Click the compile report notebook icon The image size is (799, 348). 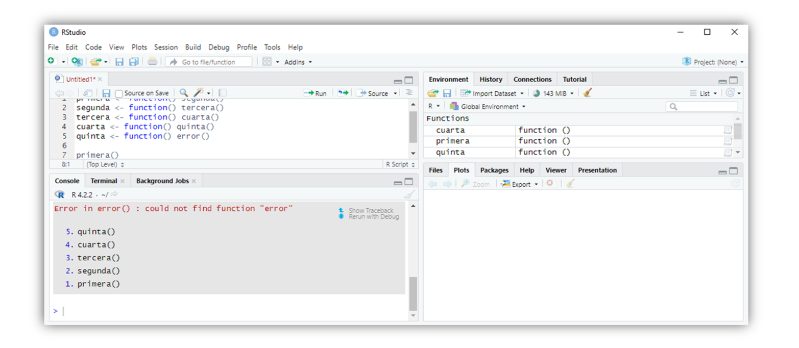[223, 93]
